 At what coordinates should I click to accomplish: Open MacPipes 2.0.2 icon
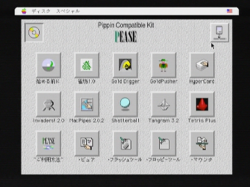87,104
